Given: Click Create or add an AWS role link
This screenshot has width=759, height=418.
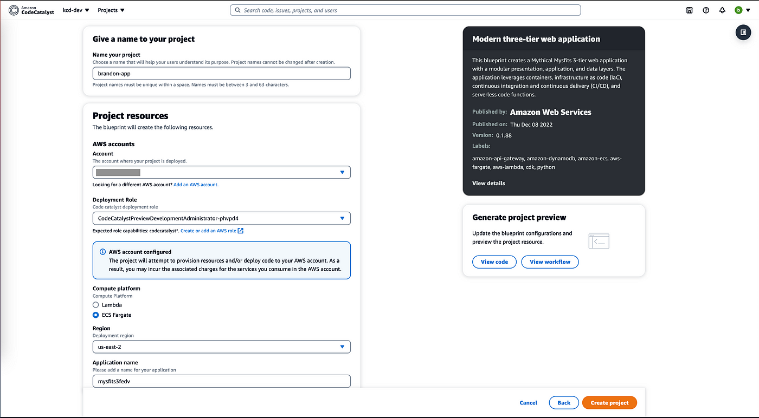Looking at the screenshot, I should click(208, 231).
